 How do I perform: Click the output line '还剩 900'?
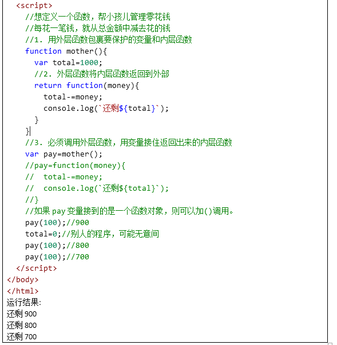[22, 314]
